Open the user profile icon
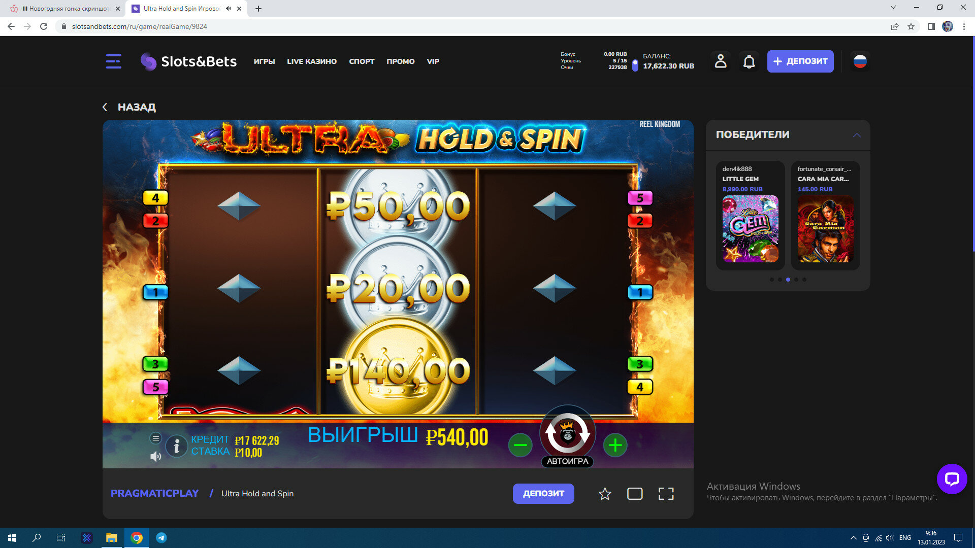The image size is (975, 548). (x=720, y=61)
